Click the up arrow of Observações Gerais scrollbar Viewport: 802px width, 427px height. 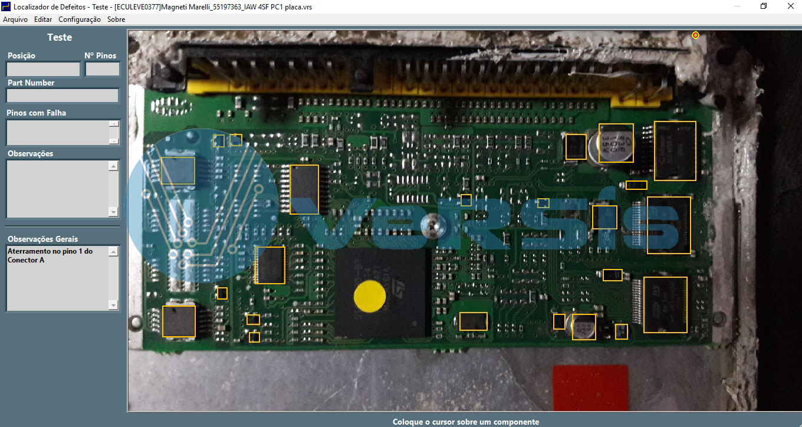[x=114, y=251]
